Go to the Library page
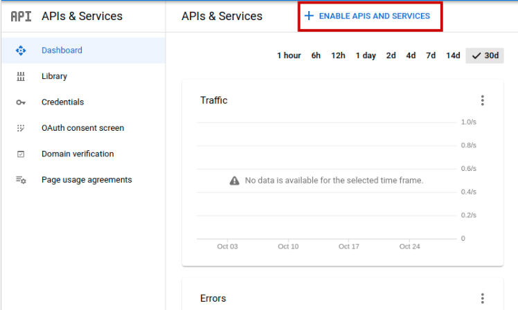Viewport: 518px width, 310px height. (84, 76)
